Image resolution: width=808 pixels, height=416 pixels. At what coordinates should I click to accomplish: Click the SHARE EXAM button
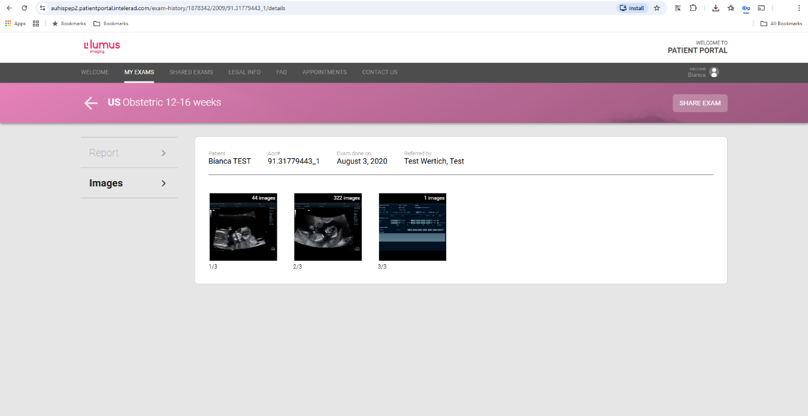pos(700,103)
